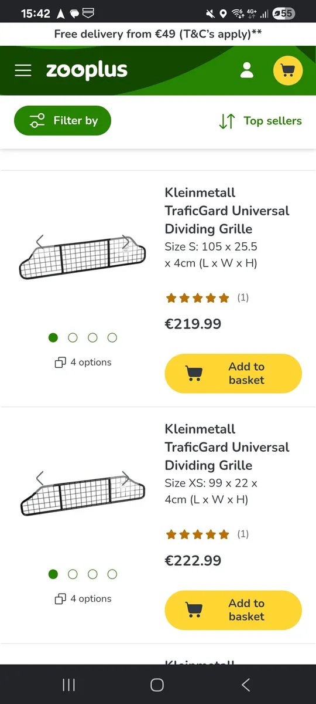Viewport: 316px width, 704px height.
Task: Show next image of Size S grille
Action: point(126,241)
